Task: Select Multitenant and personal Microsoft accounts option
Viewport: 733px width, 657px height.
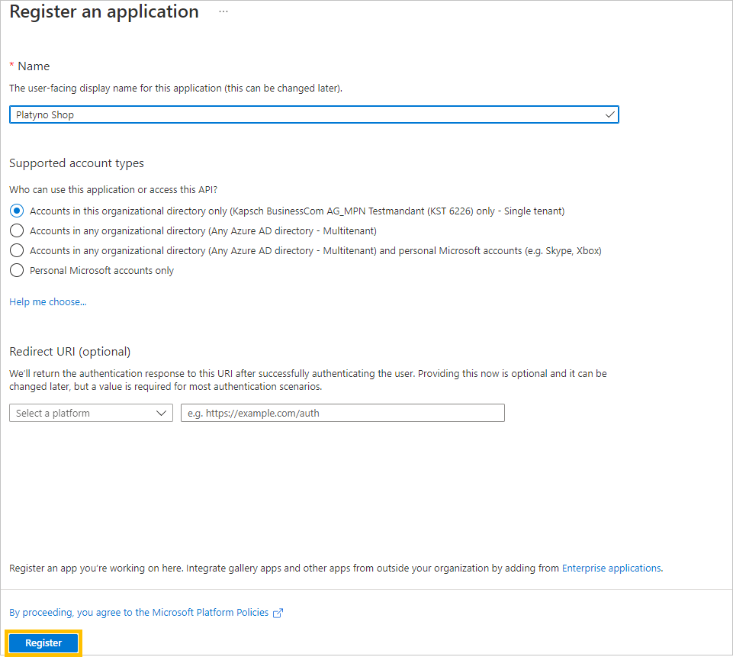Action: (x=17, y=250)
